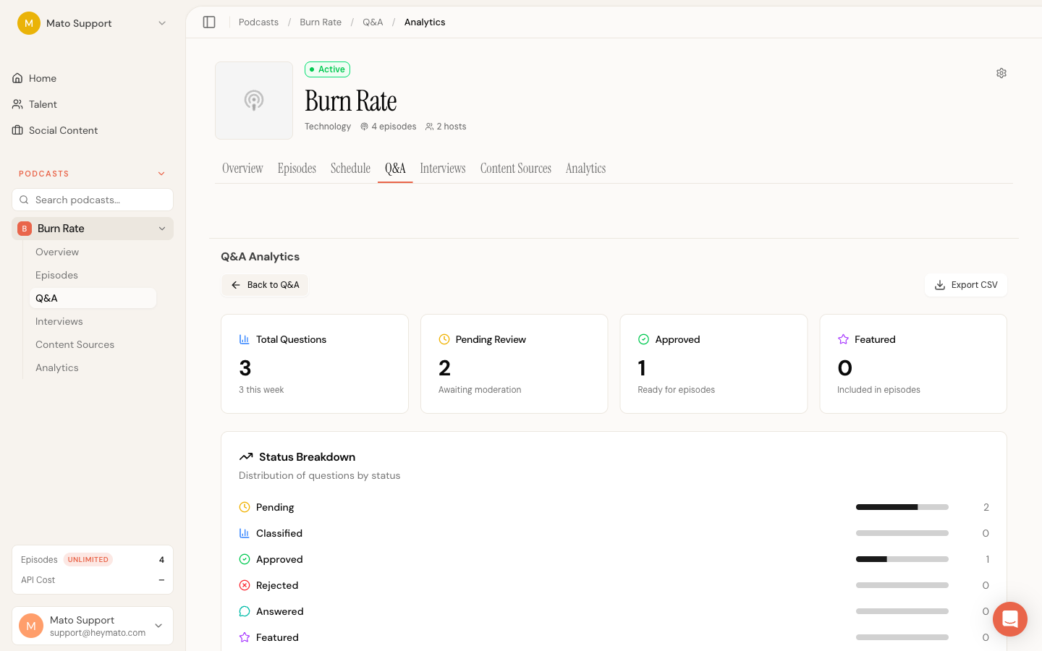Open the Schedule tab
Image resolution: width=1042 pixels, height=651 pixels.
(350, 168)
